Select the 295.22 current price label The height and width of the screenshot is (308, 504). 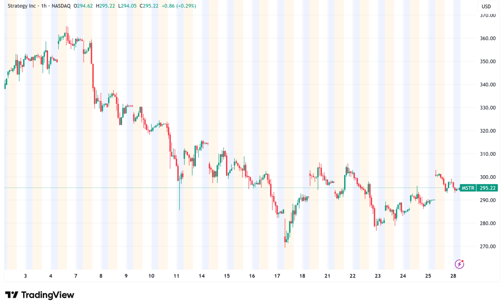(x=487, y=188)
